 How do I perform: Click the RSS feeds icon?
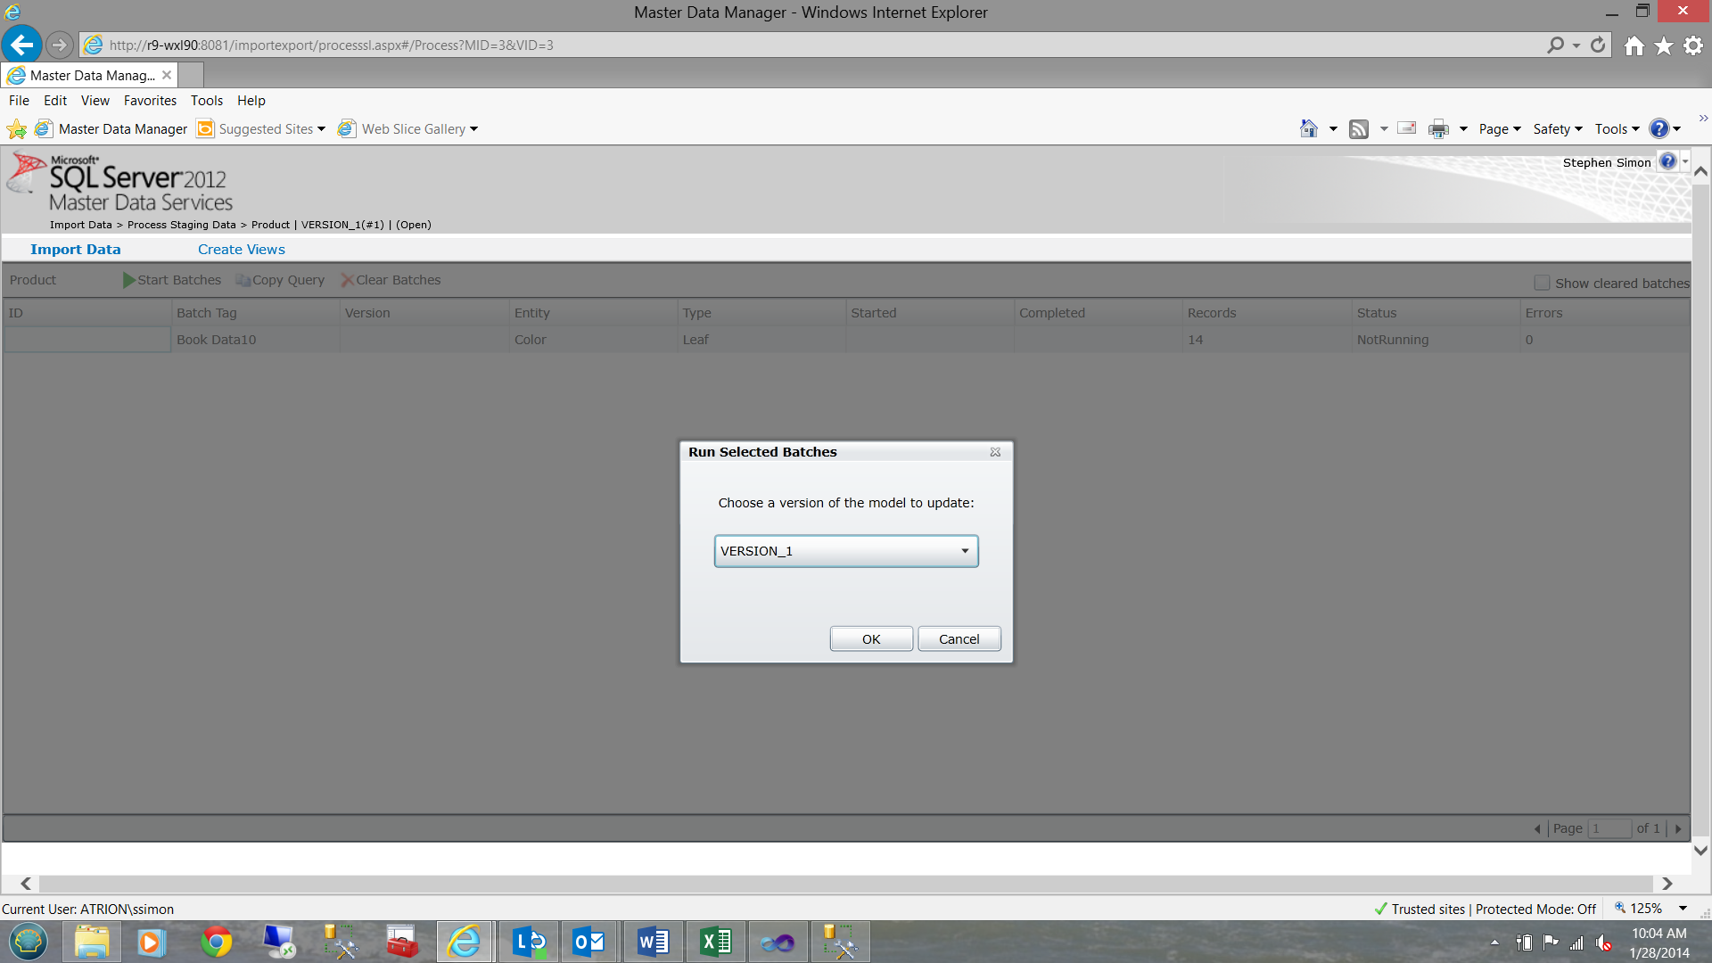coord(1358,129)
